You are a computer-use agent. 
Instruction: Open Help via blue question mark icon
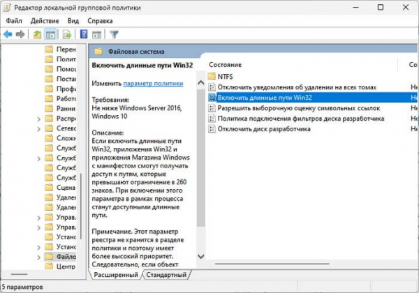pyautogui.click(x=84, y=34)
